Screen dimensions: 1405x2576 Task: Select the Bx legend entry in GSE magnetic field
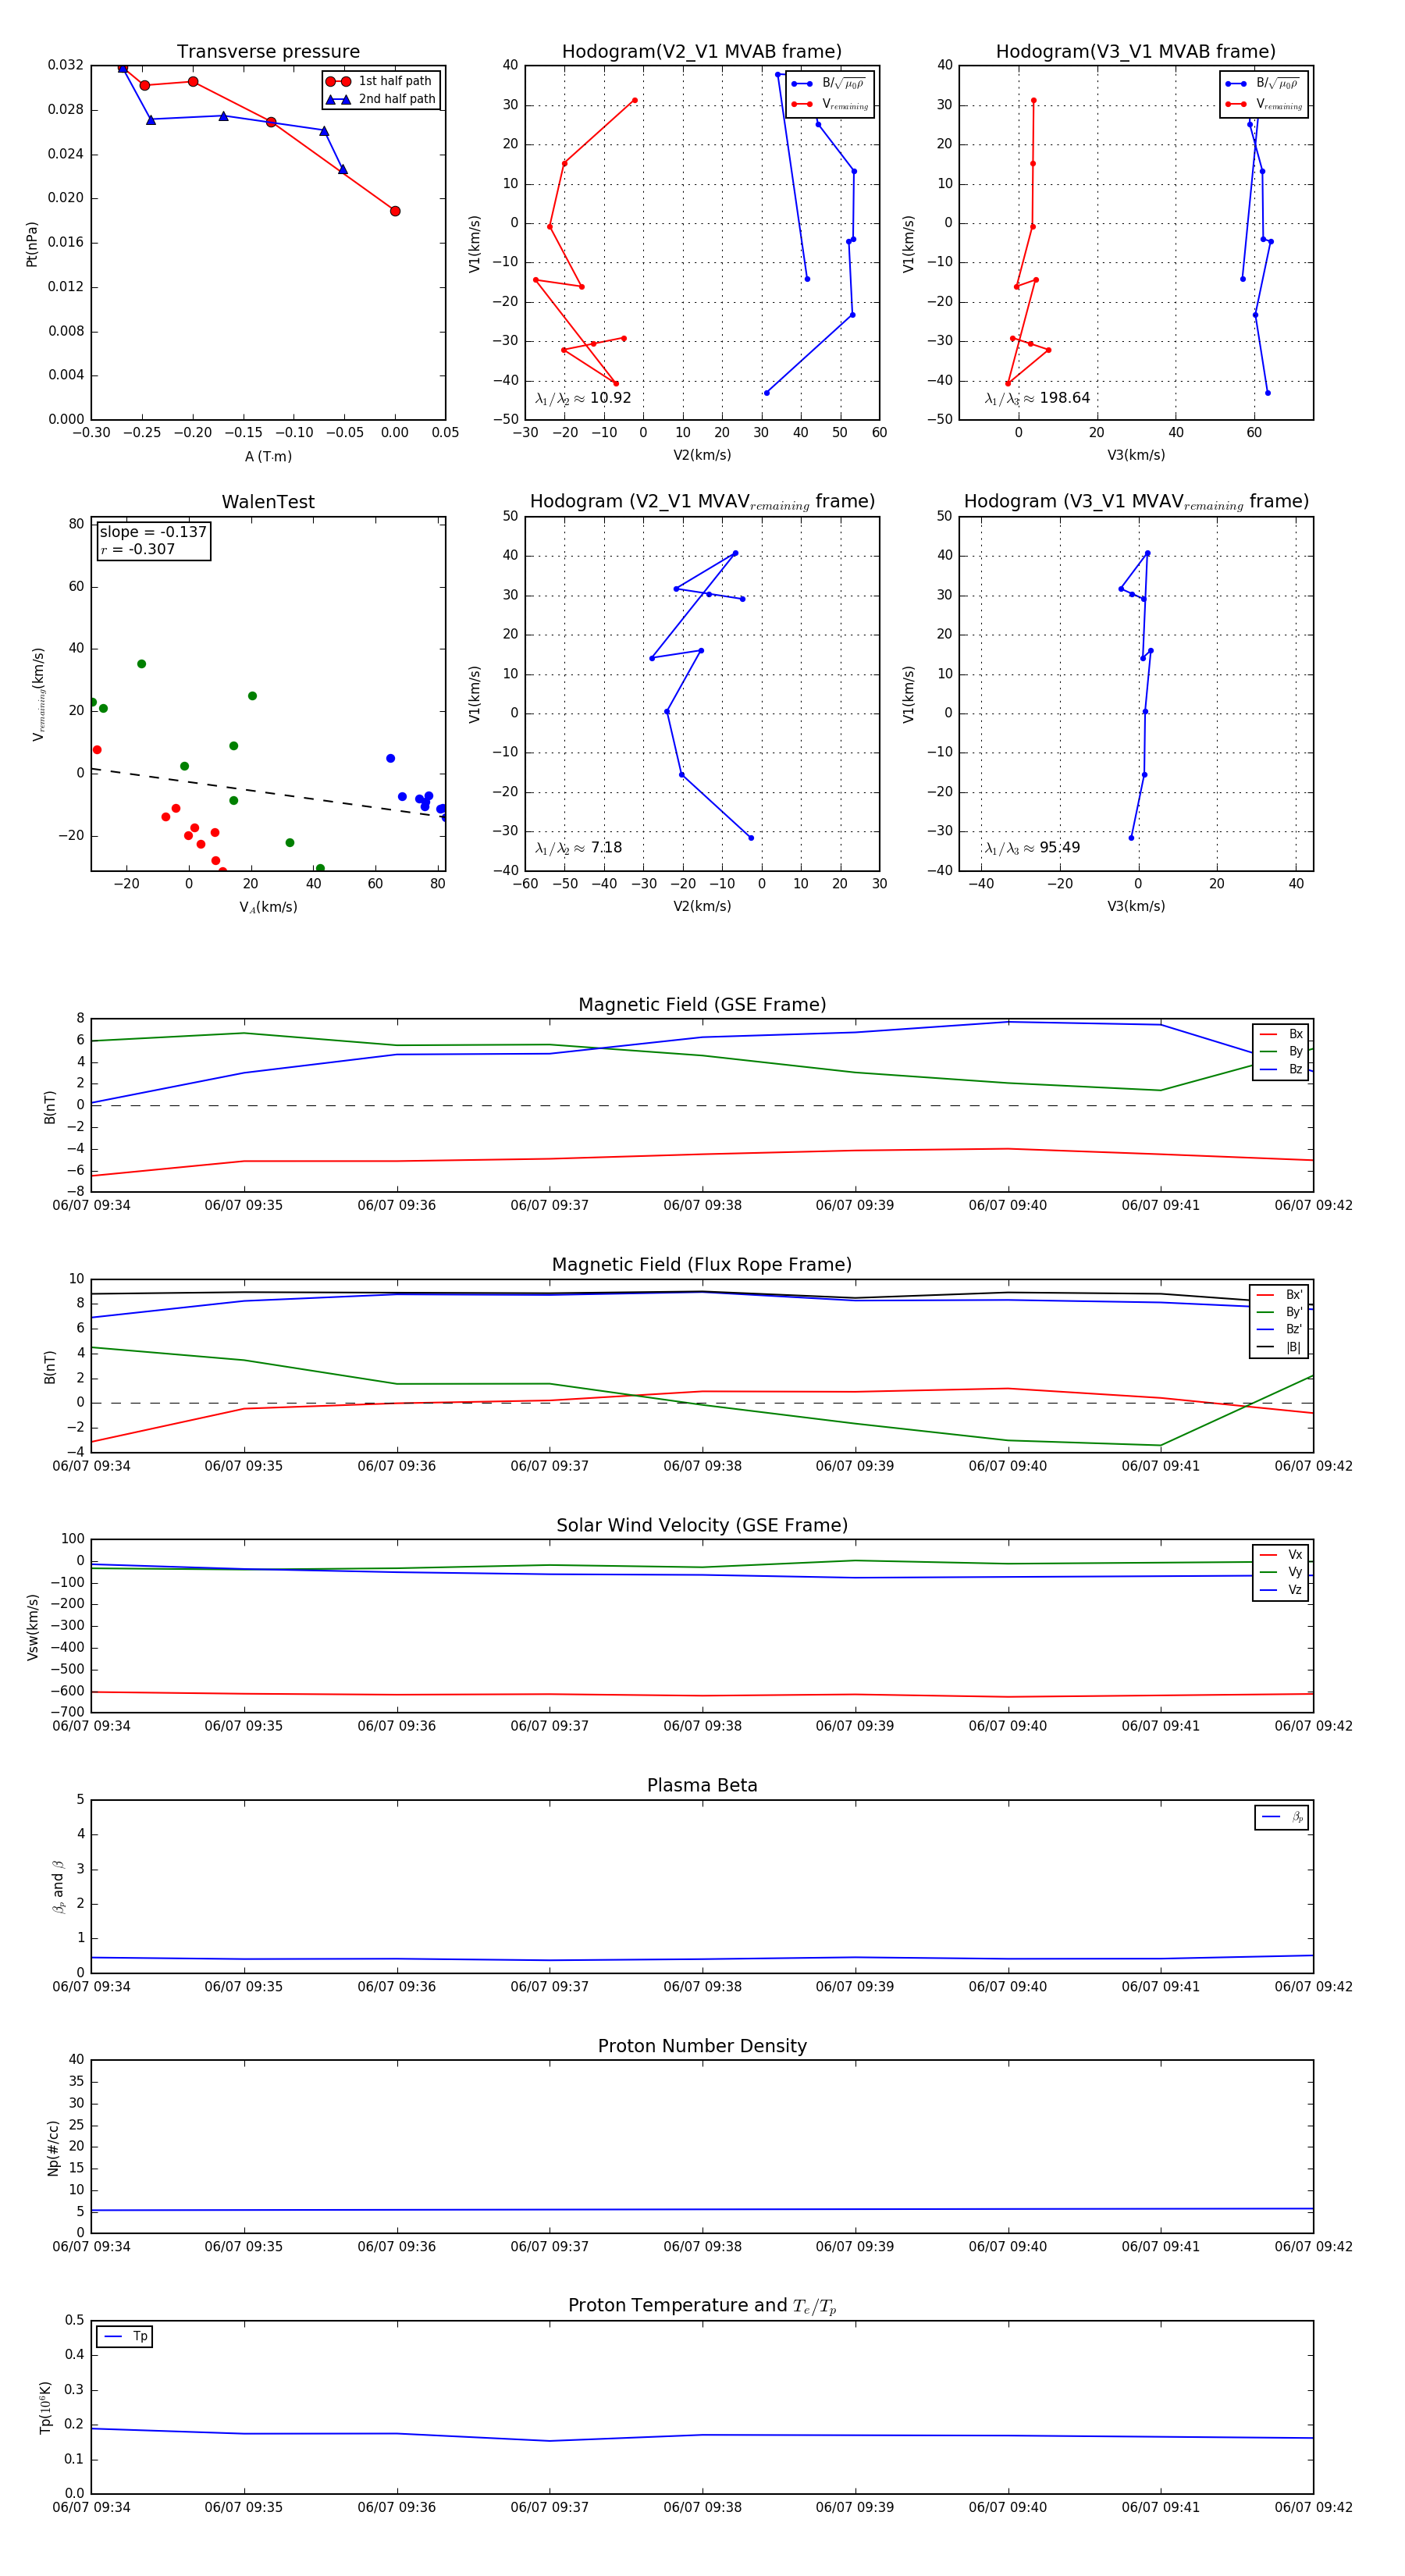[1281, 1034]
